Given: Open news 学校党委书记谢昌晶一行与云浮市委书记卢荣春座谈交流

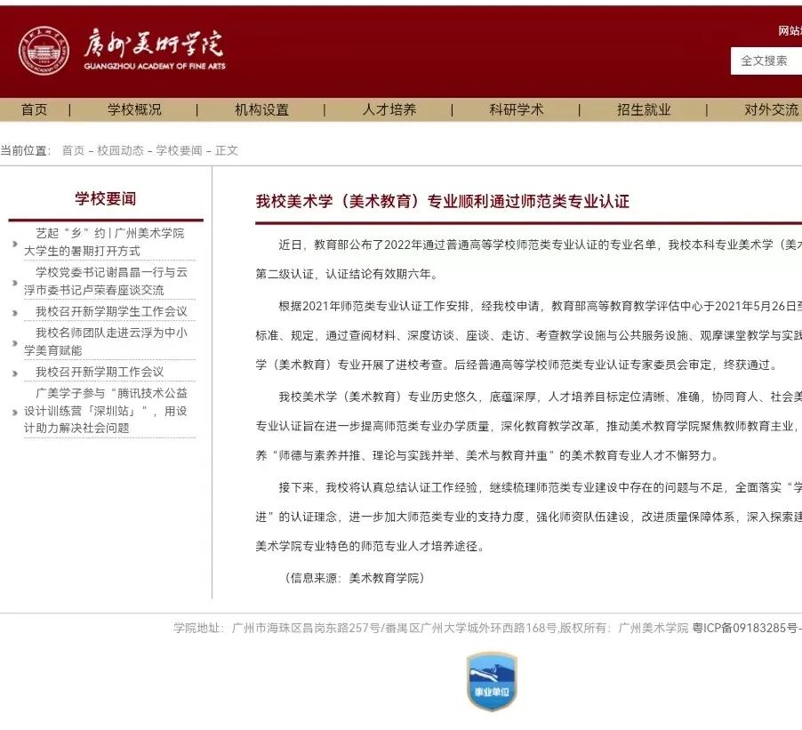Looking at the screenshot, I should 106,281.
